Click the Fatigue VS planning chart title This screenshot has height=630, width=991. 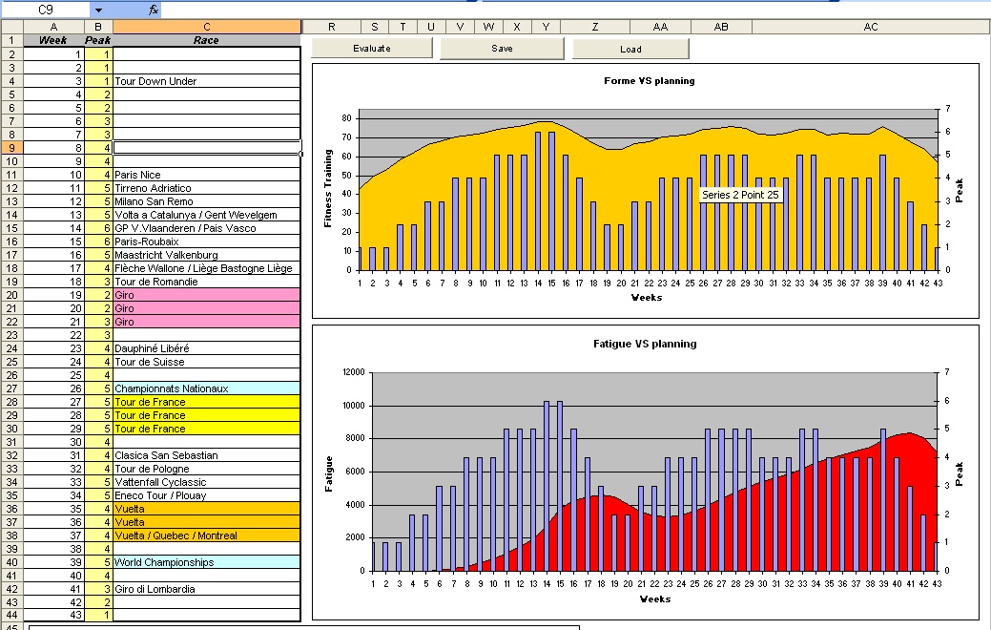click(651, 344)
